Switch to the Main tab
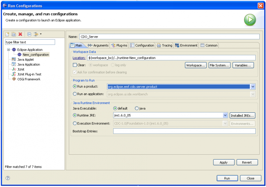266x187 pixels. click(x=76, y=45)
